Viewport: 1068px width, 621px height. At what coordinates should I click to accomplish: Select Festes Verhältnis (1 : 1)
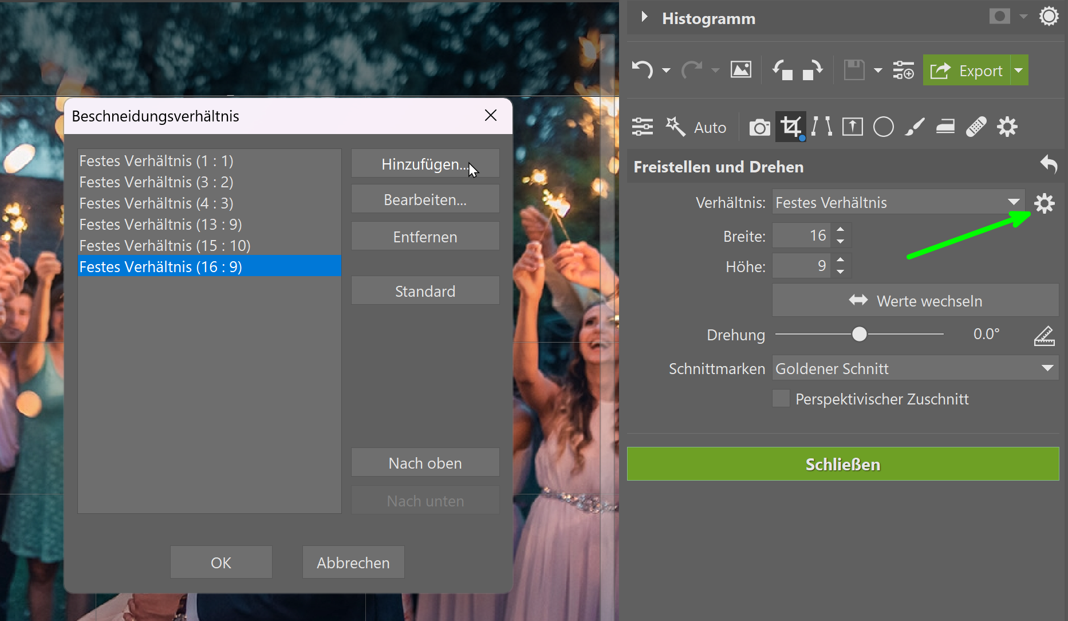pos(210,161)
